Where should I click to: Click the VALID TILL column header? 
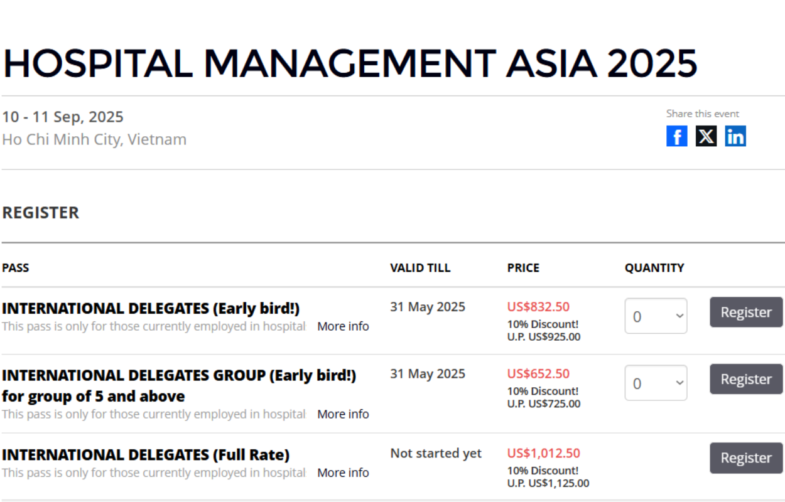click(420, 268)
